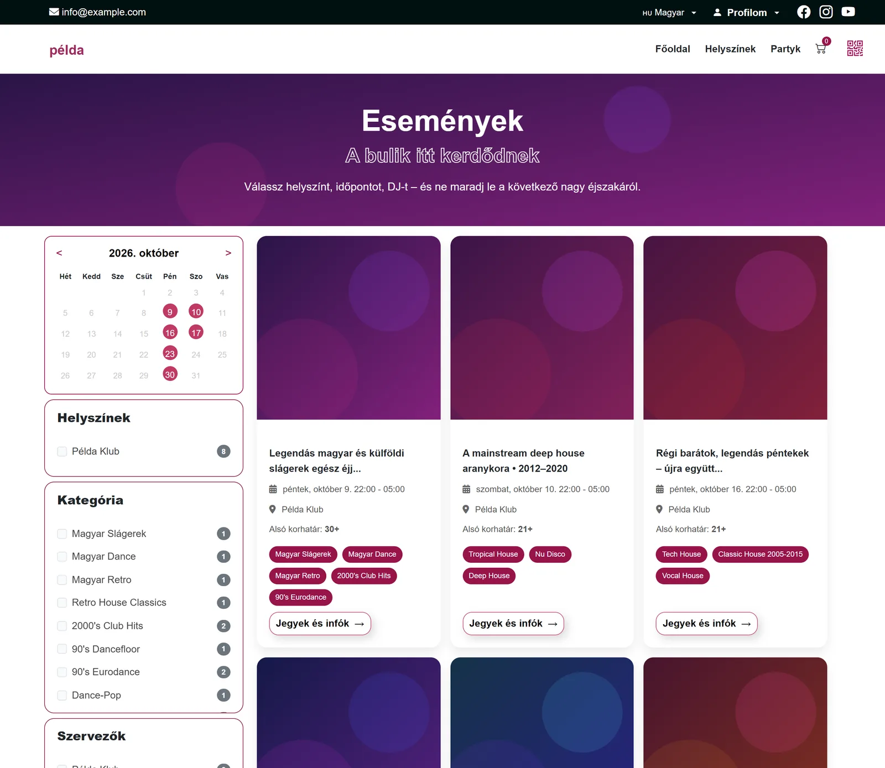Check Retro House Classics filter

tap(62, 603)
